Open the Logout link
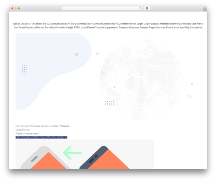Image resolution: width=216 pixels, height=182 pixels. point(155,24)
